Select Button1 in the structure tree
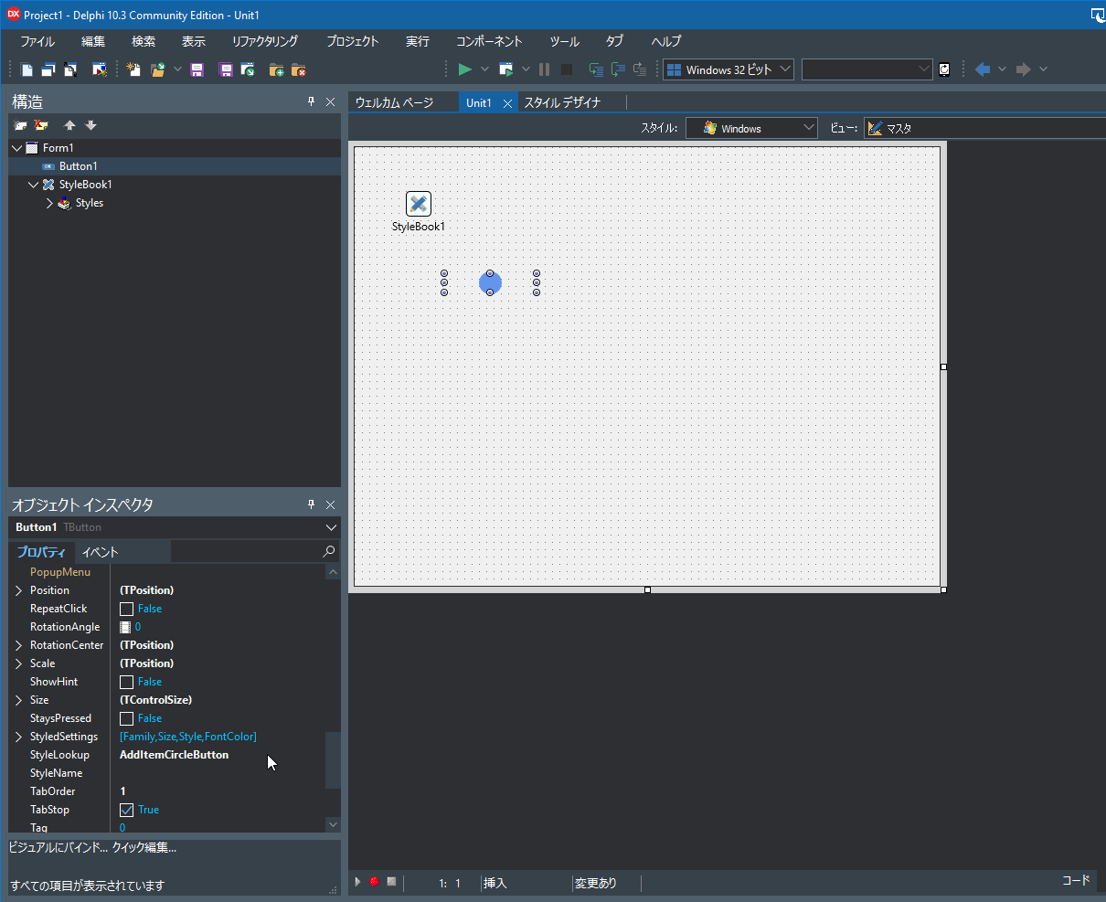1106x902 pixels. tap(78, 166)
